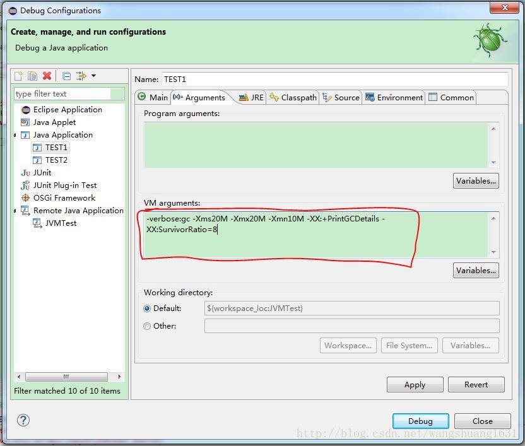Click the Collapse All toolbar icon

pyautogui.click(x=67, y=76)
